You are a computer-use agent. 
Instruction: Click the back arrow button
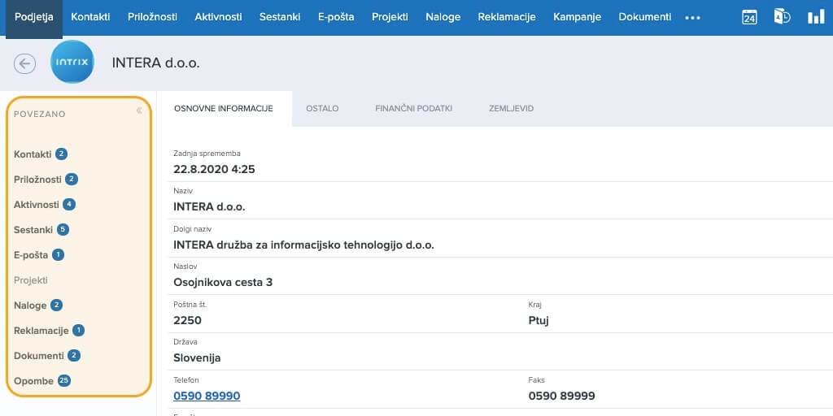(x=25, y=63)
